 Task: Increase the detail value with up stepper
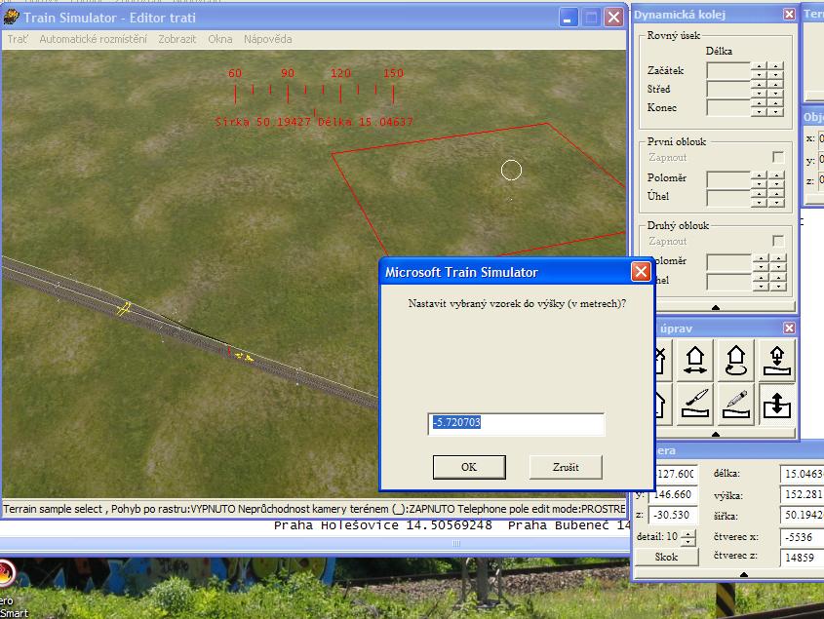688,533
